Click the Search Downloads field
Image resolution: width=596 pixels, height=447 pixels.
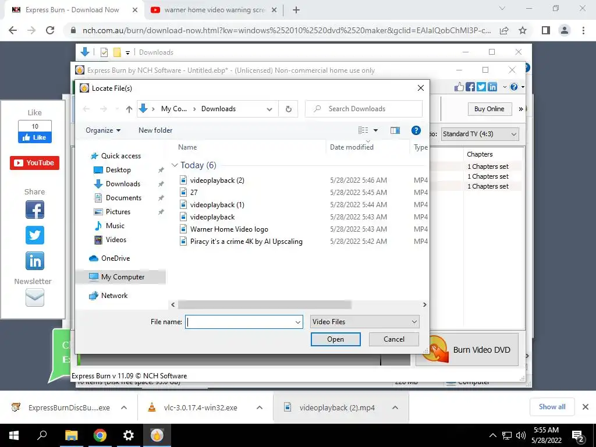pyautogui.click(x=364, y=109)
